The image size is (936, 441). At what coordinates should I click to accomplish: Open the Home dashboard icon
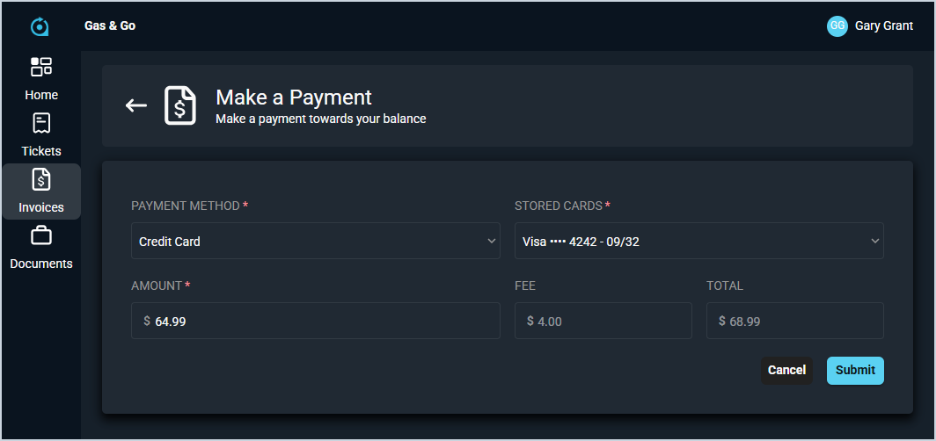point(41,67)
